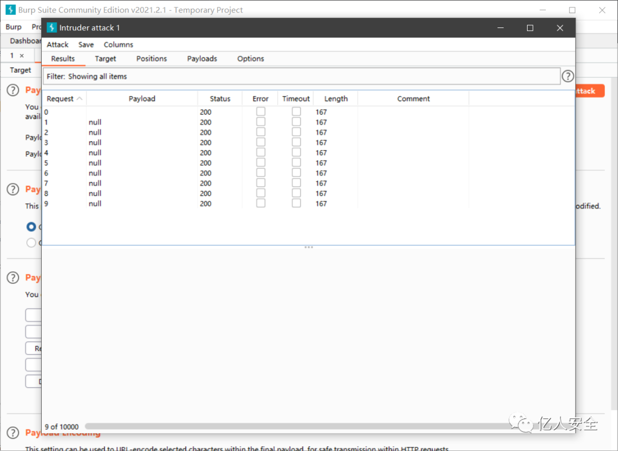Switch to the Options tab
618x451 pixels.
(250, 58)
